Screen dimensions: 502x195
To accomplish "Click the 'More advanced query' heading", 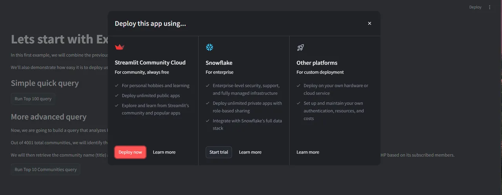I will pos(49,117).
